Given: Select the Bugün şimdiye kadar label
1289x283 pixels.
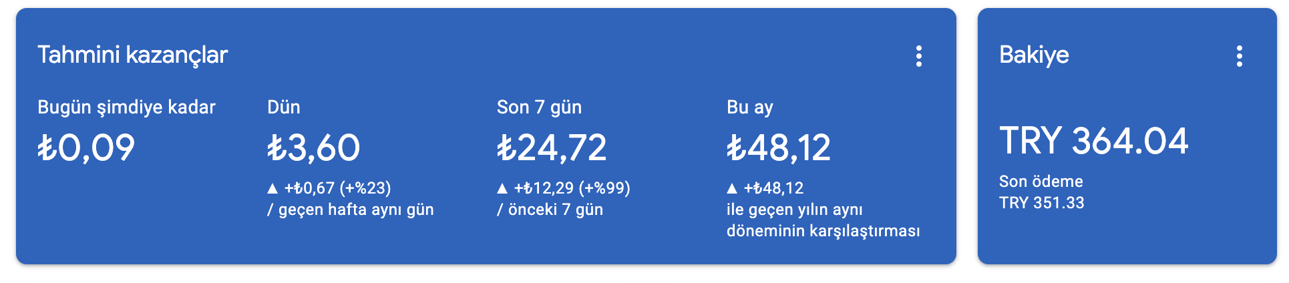Looking at the screenshot, I should tap(126, 107).
